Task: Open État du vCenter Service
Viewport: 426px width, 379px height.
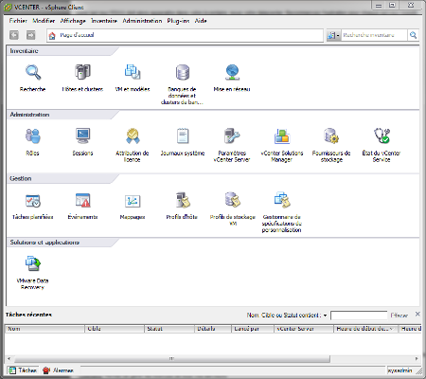Action: (x=382, y=136)
